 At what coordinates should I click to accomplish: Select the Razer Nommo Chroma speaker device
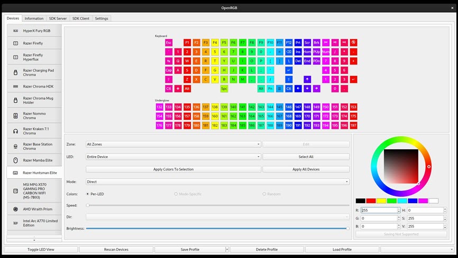click(34, 116)
